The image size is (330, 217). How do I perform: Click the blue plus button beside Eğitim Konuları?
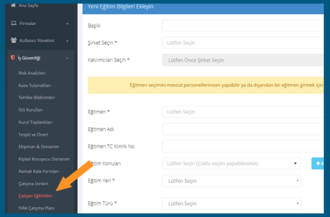pyautogui.click(x=317, y=163)
